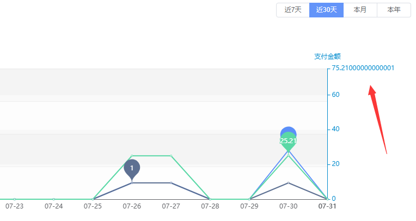Select the 近7天 range tab

click(293, 10)
